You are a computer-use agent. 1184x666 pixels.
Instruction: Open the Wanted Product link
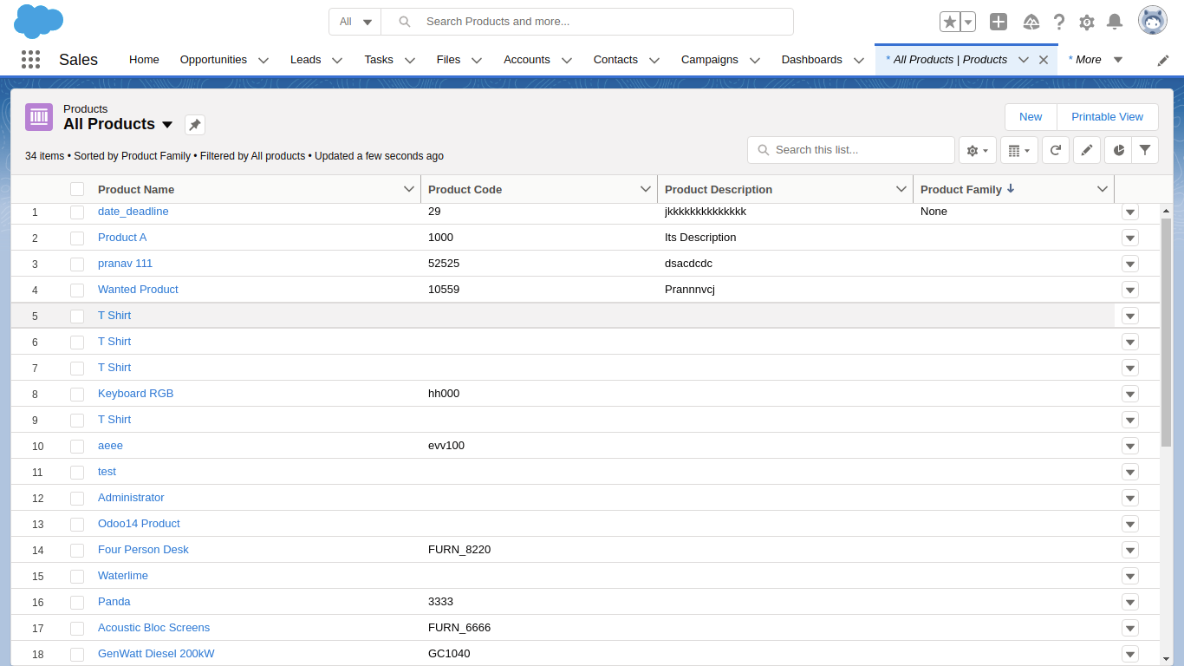(138, 290)
